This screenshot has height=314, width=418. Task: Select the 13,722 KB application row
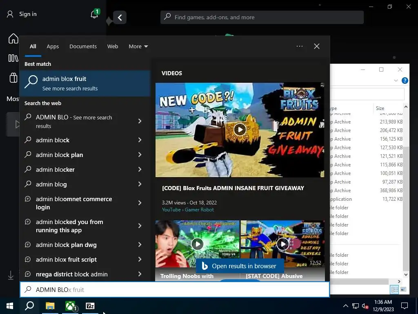pos(367,199)
